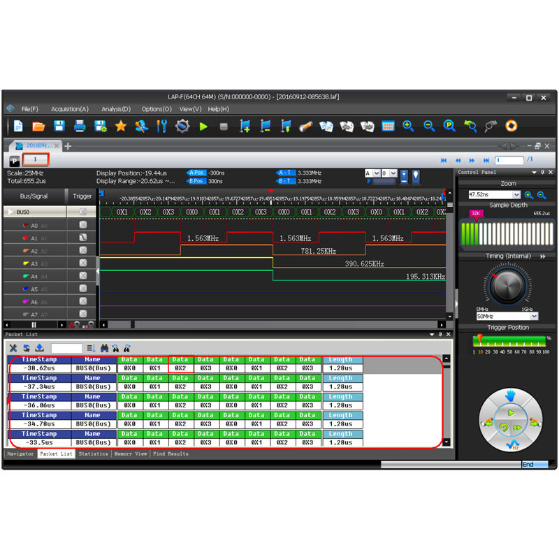559x559 pixels.
Task: Select page 1 button next to the P icon
Action: (x=36, y=159)
